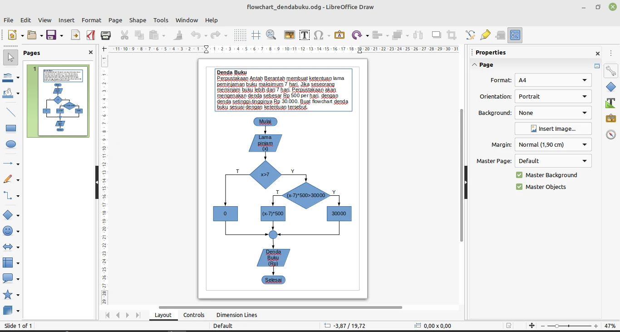This screenshot has width=620, height=332.
Task: Insert a text box
Action: [x=305, y=35]
